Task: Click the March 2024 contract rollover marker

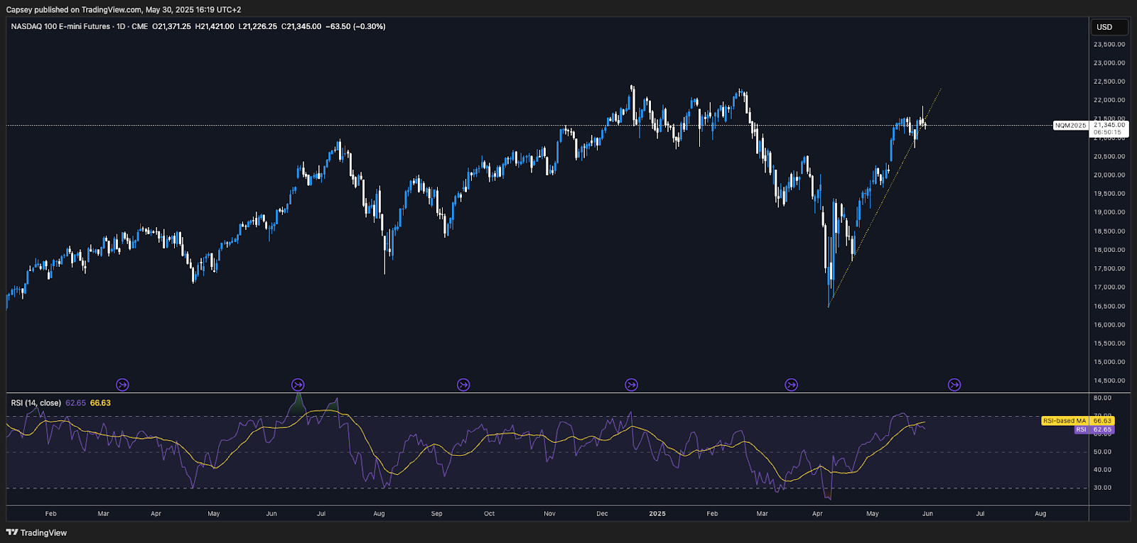Action: (x=122, y=385)
